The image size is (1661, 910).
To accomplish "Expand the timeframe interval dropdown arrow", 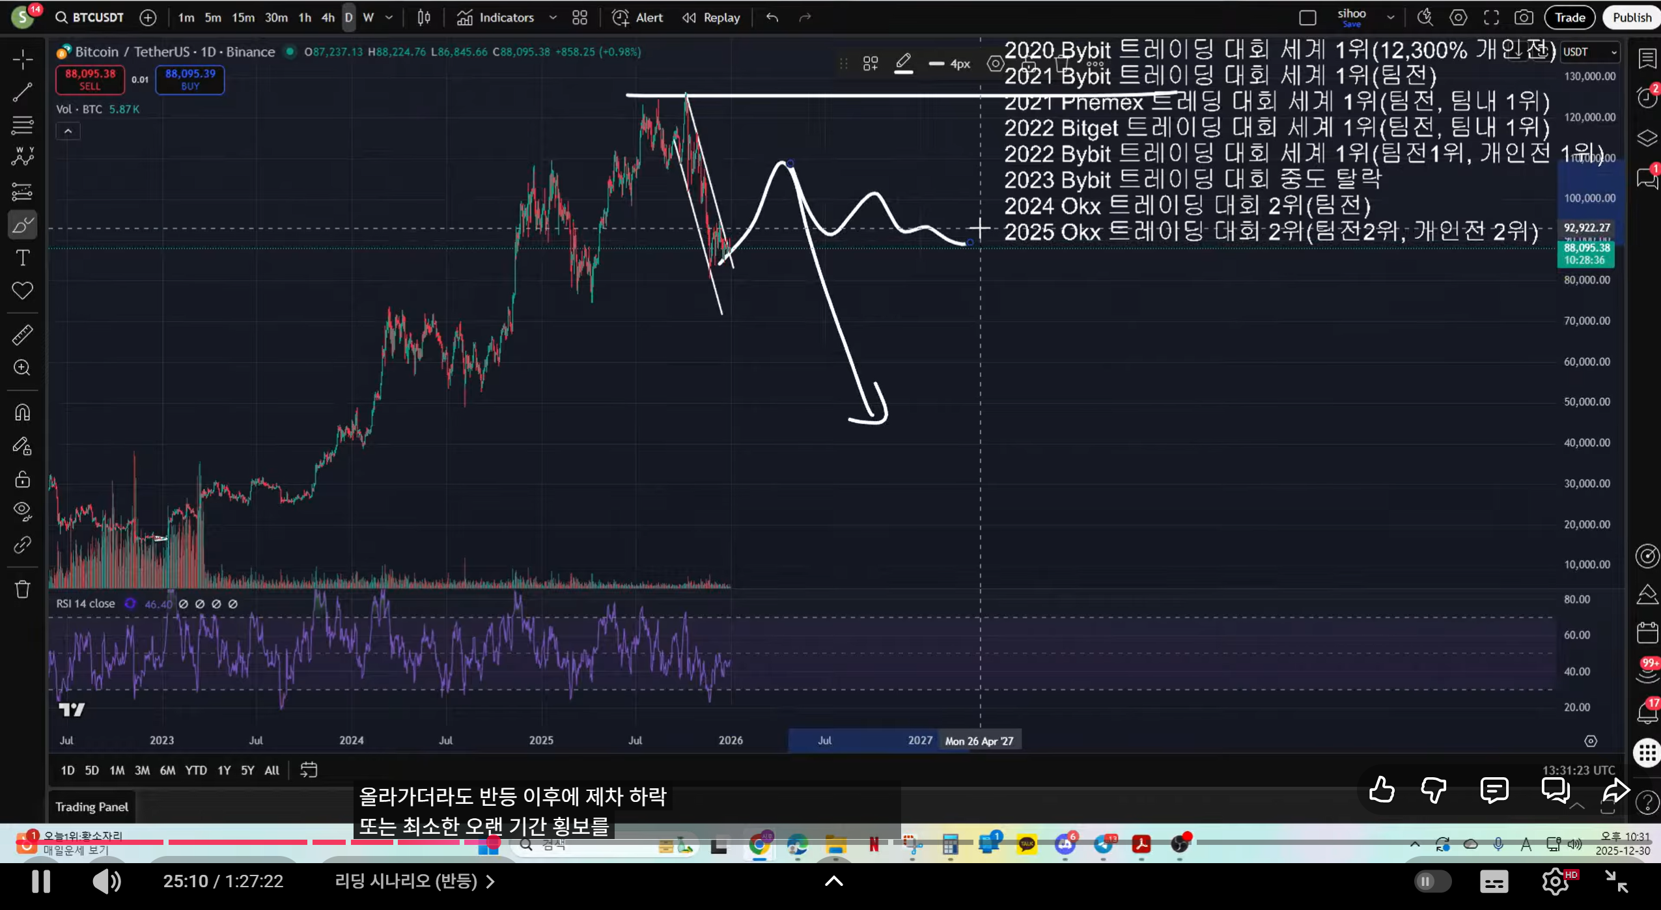I will click(389, 18).
